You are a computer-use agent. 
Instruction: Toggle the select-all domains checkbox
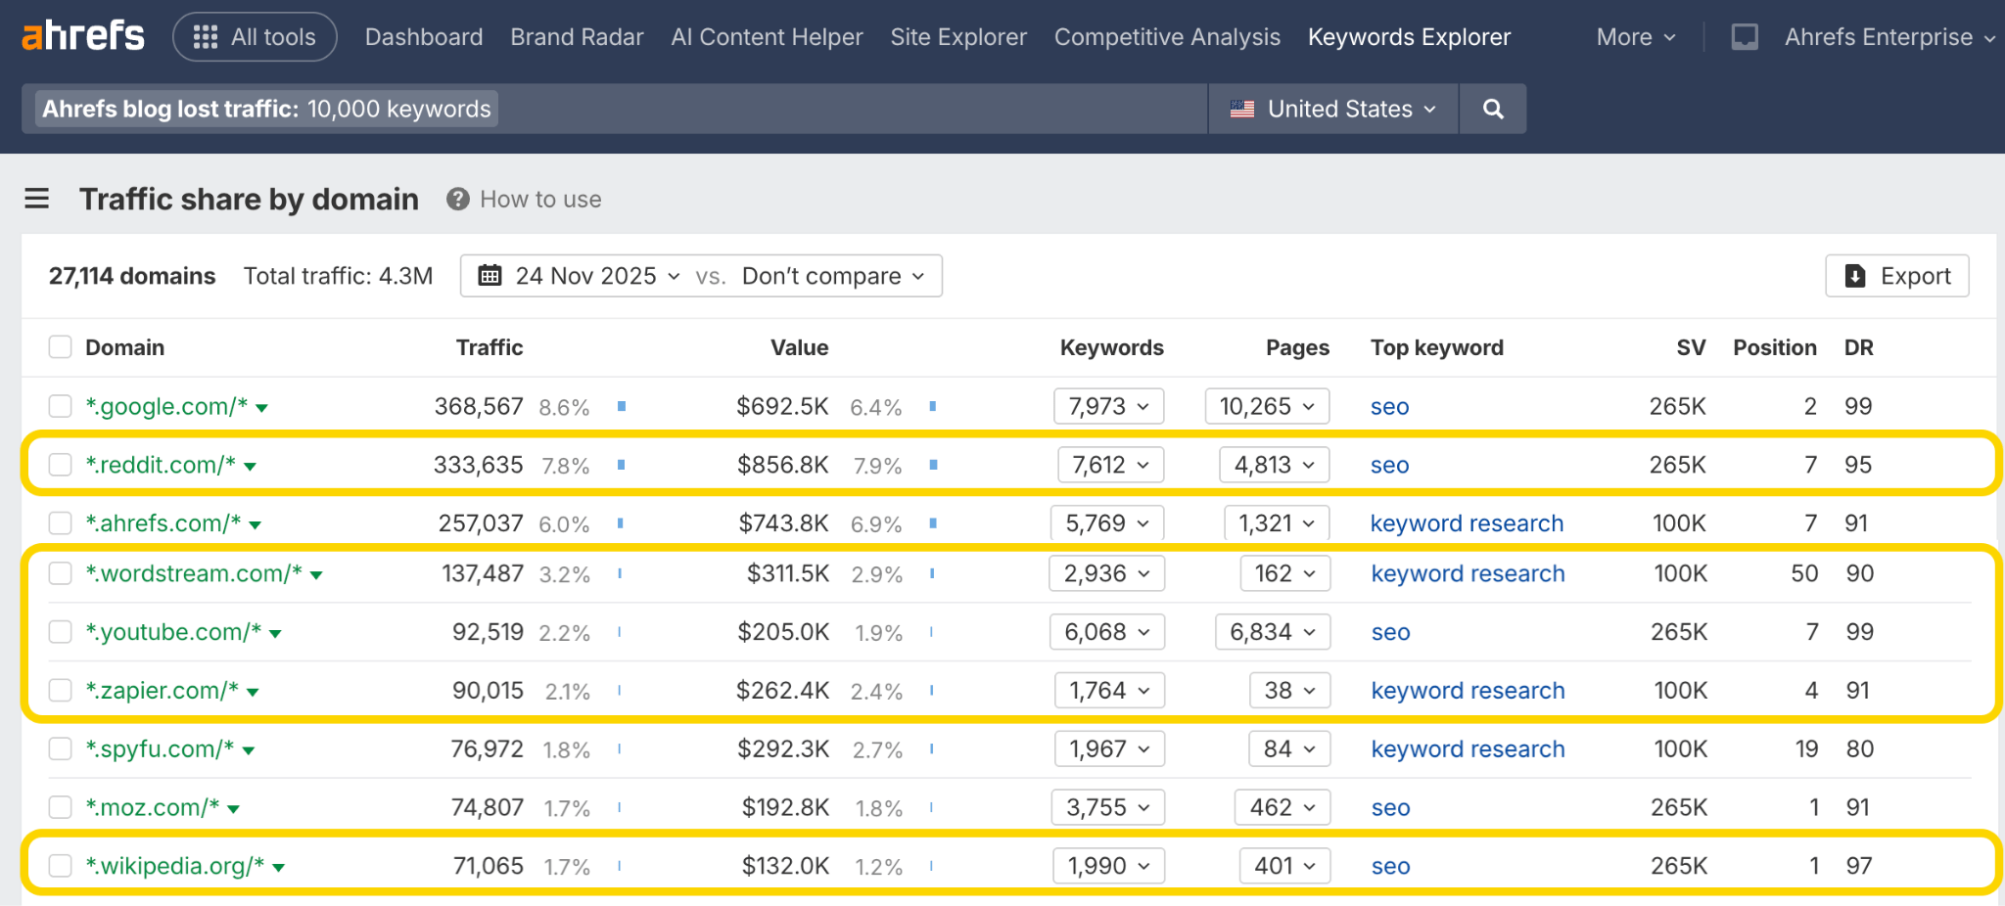[x=60, y=346]
